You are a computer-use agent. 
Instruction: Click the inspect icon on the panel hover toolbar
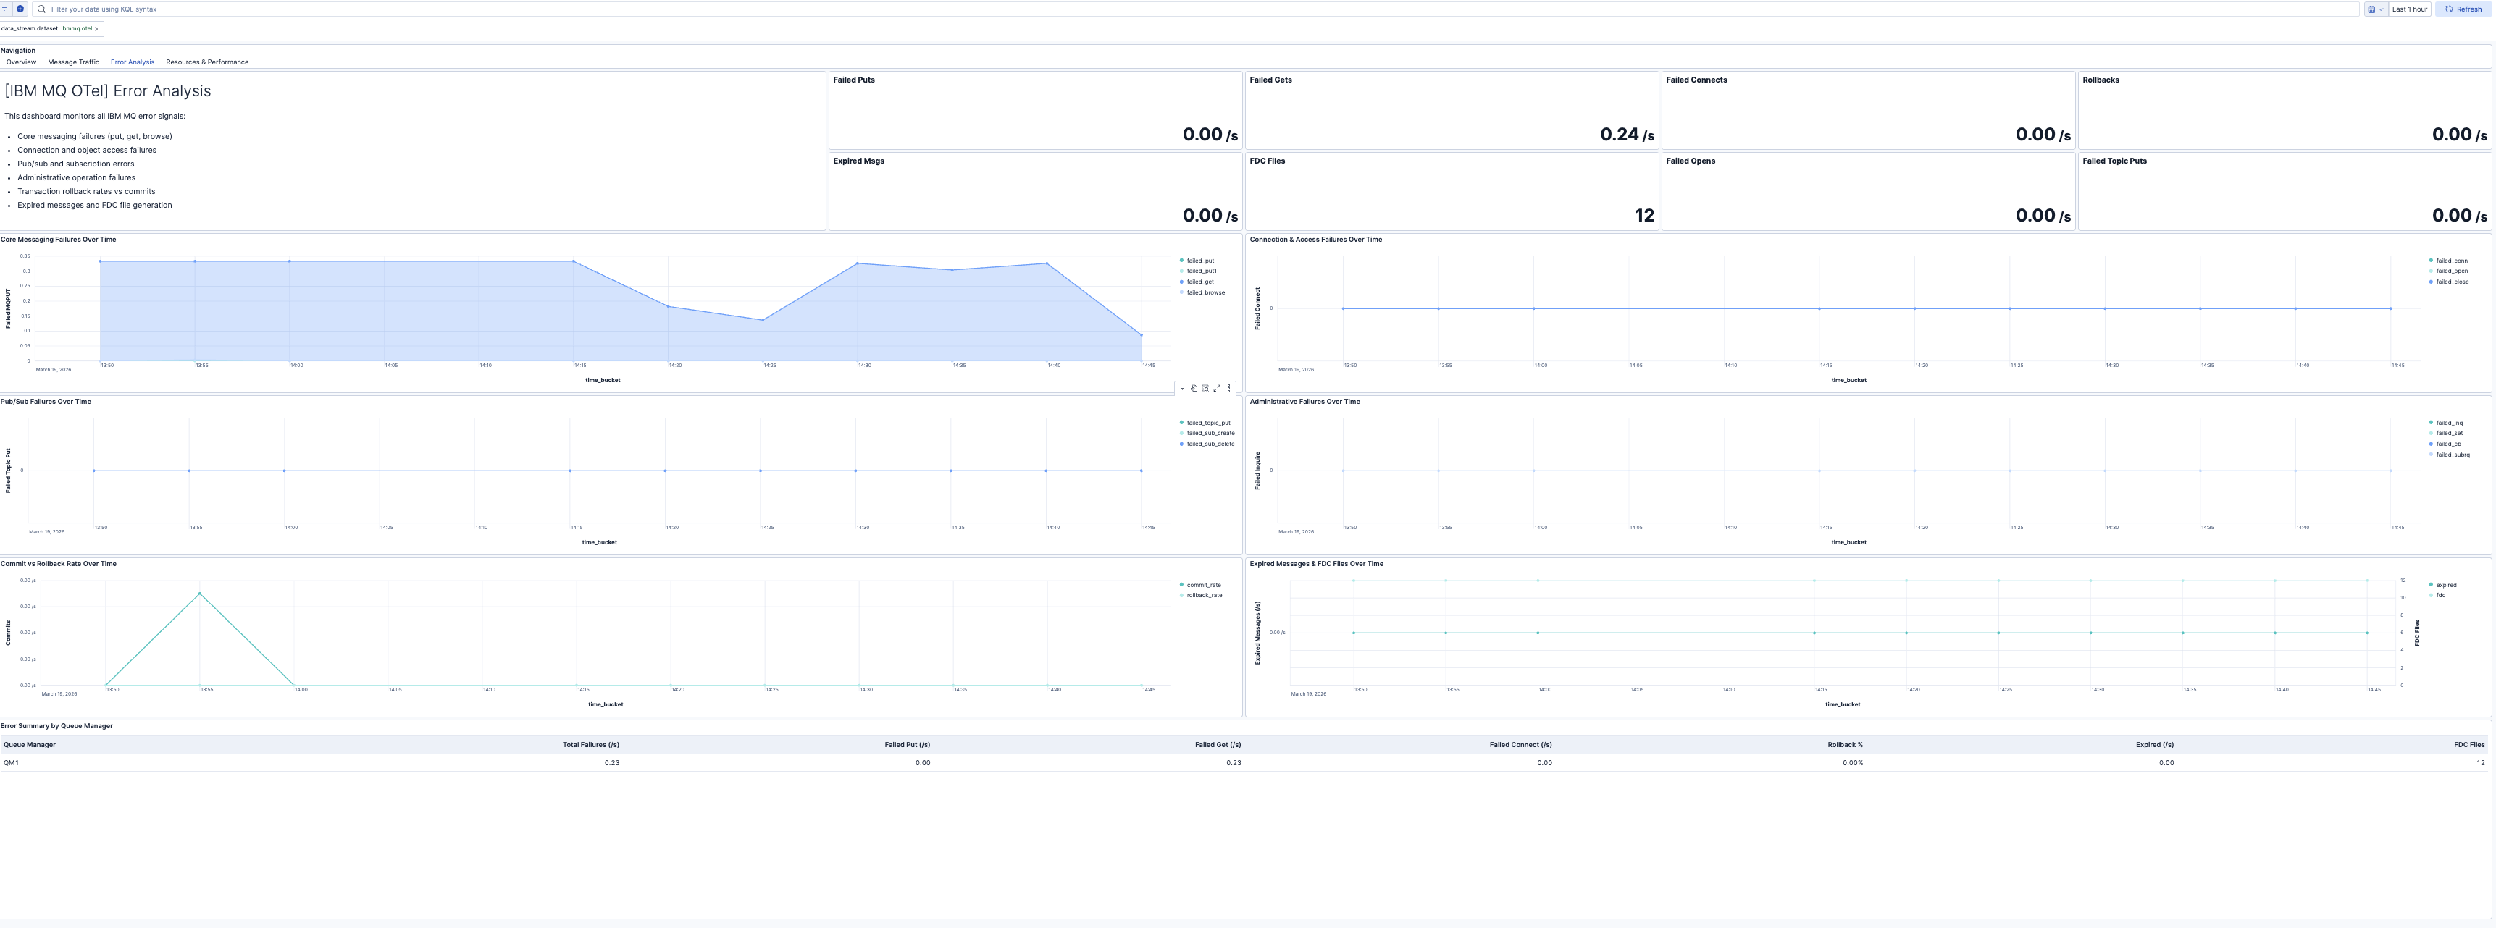1205,387
